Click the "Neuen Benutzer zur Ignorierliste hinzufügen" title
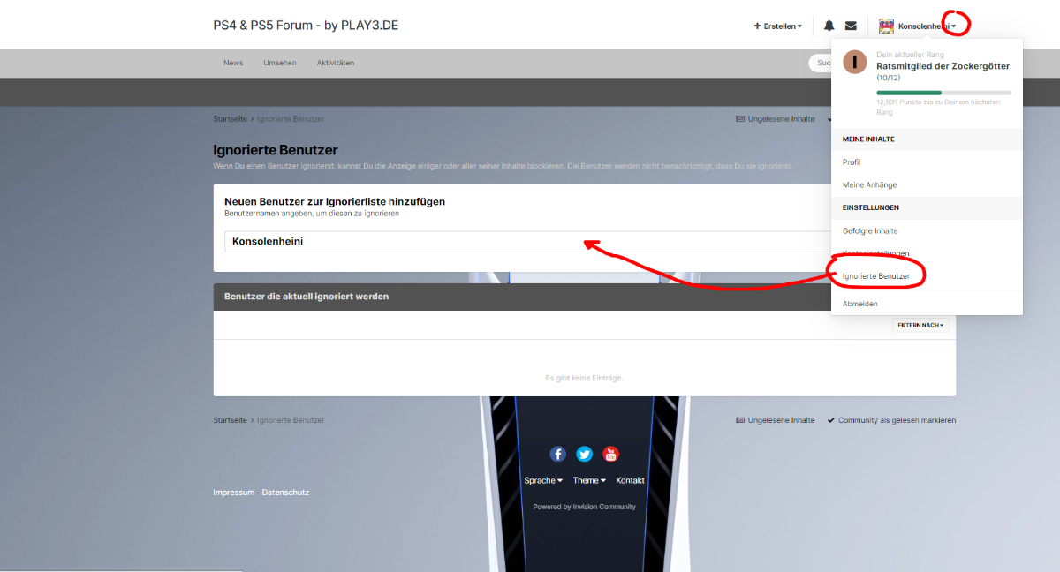This screenshot has width=1060, height=572. [x=335, y=201]
